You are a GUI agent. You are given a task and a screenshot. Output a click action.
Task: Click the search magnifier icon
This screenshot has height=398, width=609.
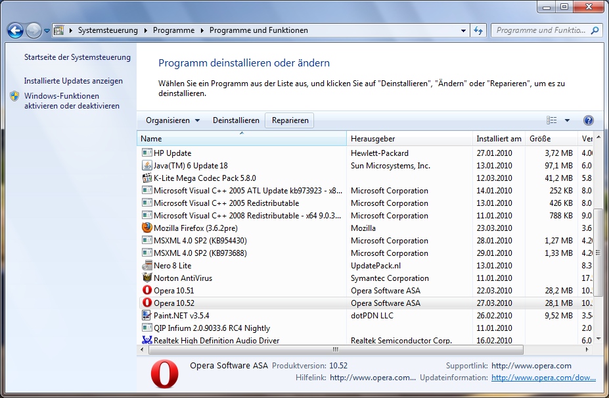pos(595,30)
